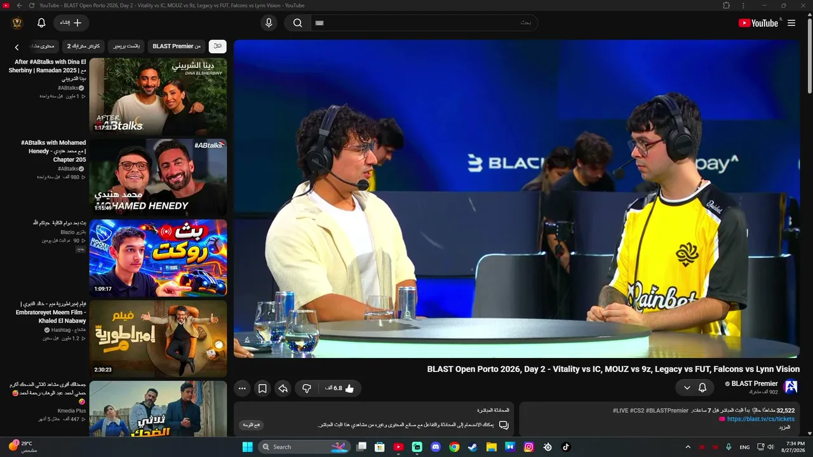This screenshot has height=457, width=813.
Task: Open the YouTube guide hamburger menu
Action: click(x=791, y=23)
